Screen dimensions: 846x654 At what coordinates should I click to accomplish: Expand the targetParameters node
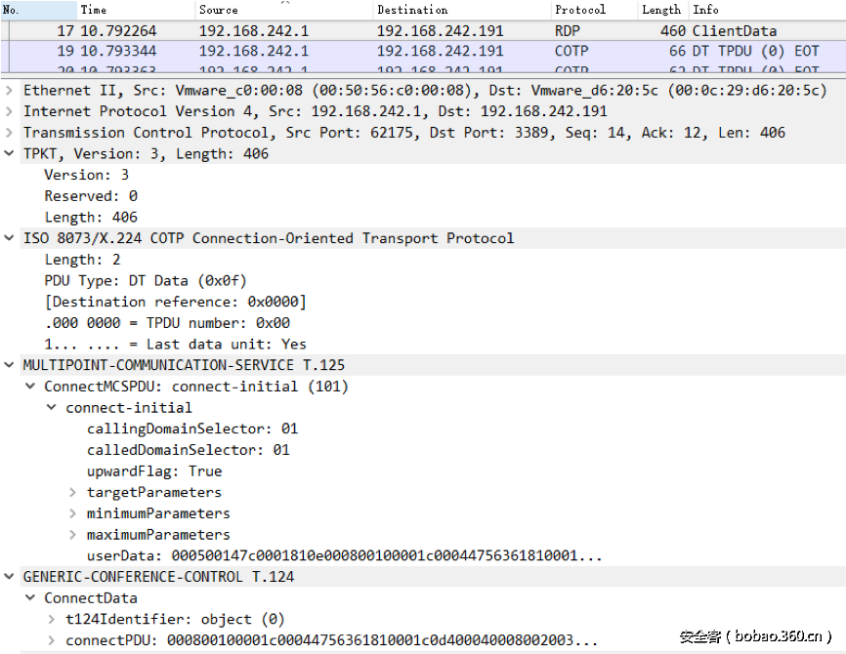[x=73, y=492]
